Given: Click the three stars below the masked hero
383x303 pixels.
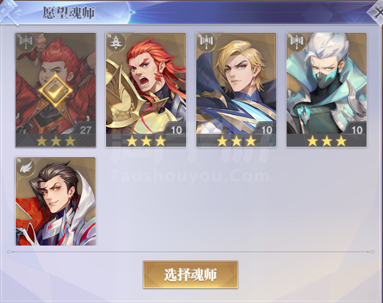Looking at the screenshot, I should coord(327,141).
